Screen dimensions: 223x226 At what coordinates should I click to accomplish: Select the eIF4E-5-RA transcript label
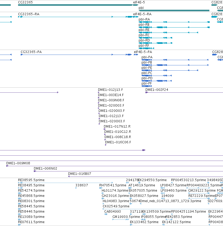[142, 14]
